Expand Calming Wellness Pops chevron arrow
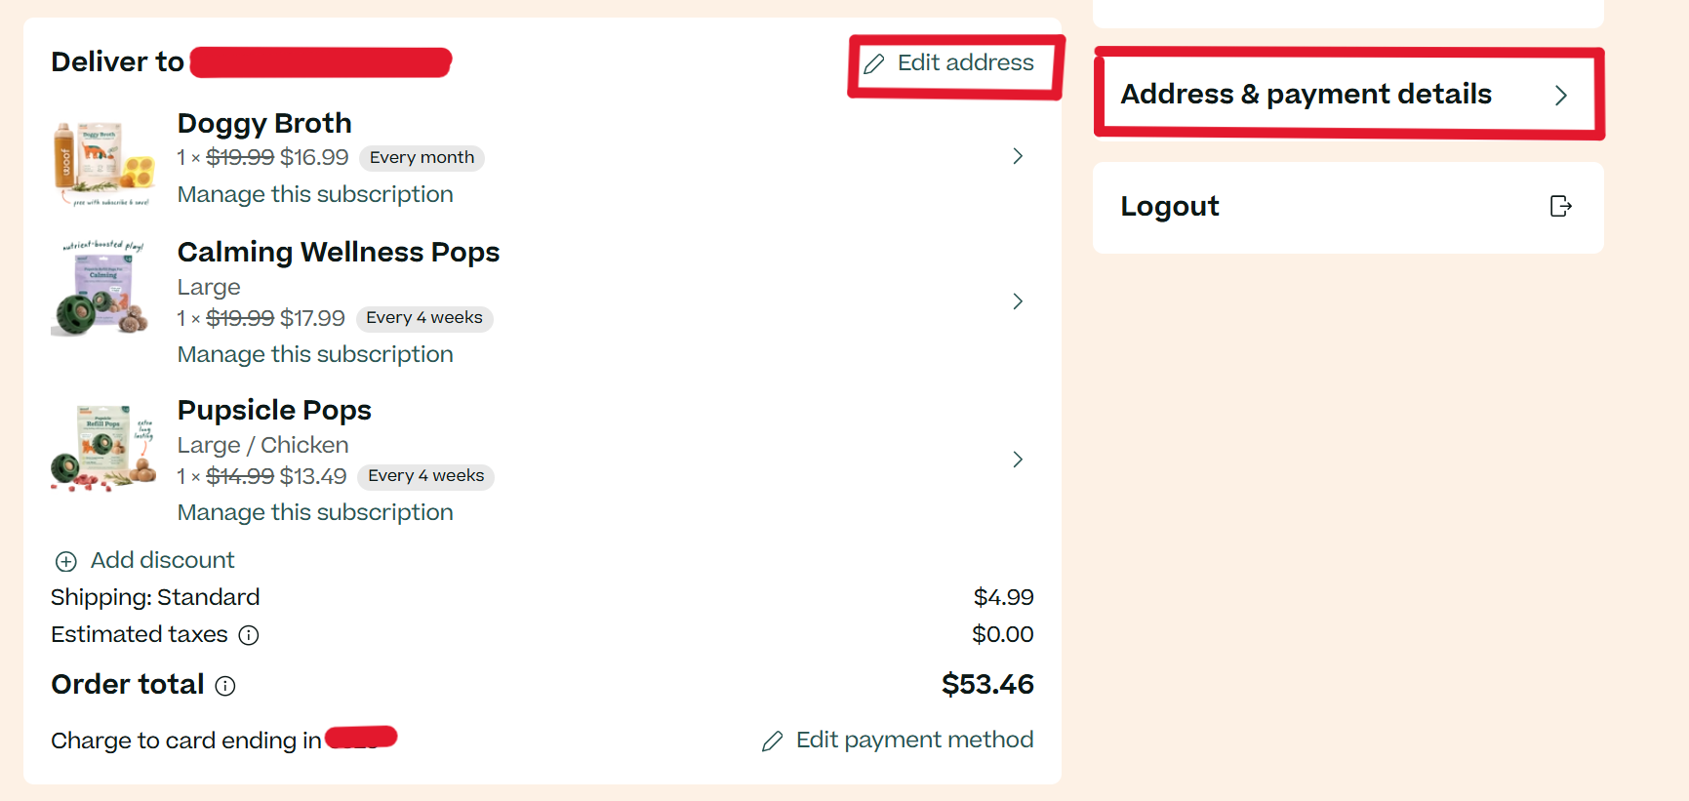1689x801 pixels. (x=1018, y=301)
